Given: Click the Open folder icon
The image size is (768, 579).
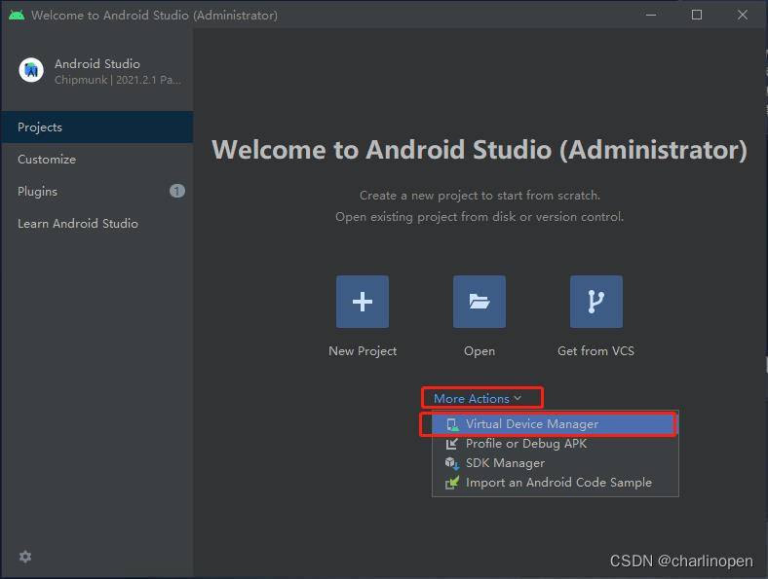Looking at the screenshot, I should coord(480,302).
